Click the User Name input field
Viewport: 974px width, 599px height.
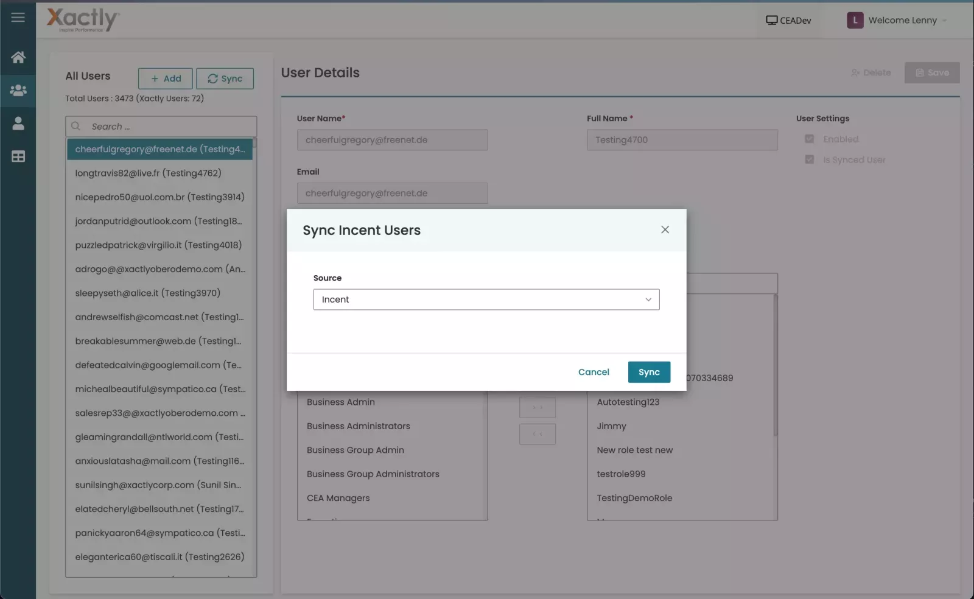(x=392, y=140)
